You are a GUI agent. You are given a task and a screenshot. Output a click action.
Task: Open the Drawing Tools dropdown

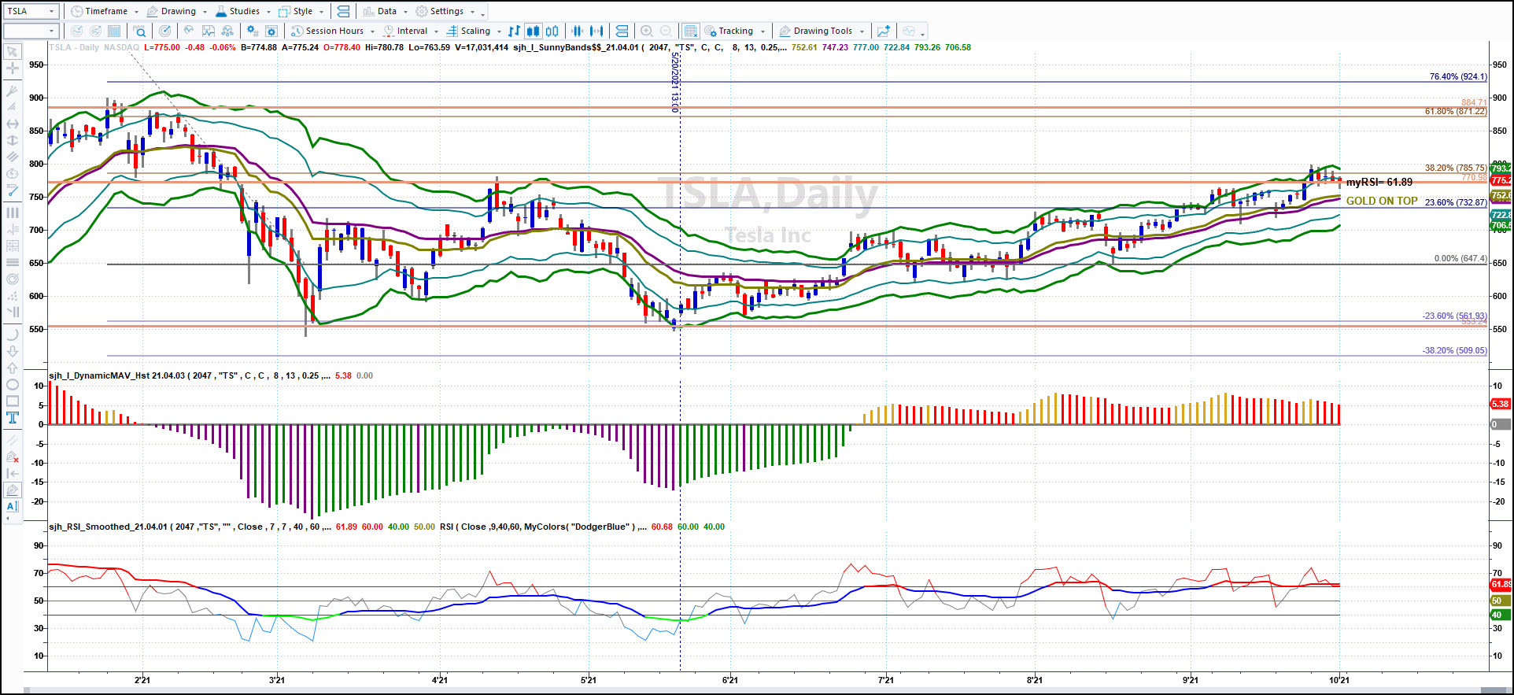822,31
